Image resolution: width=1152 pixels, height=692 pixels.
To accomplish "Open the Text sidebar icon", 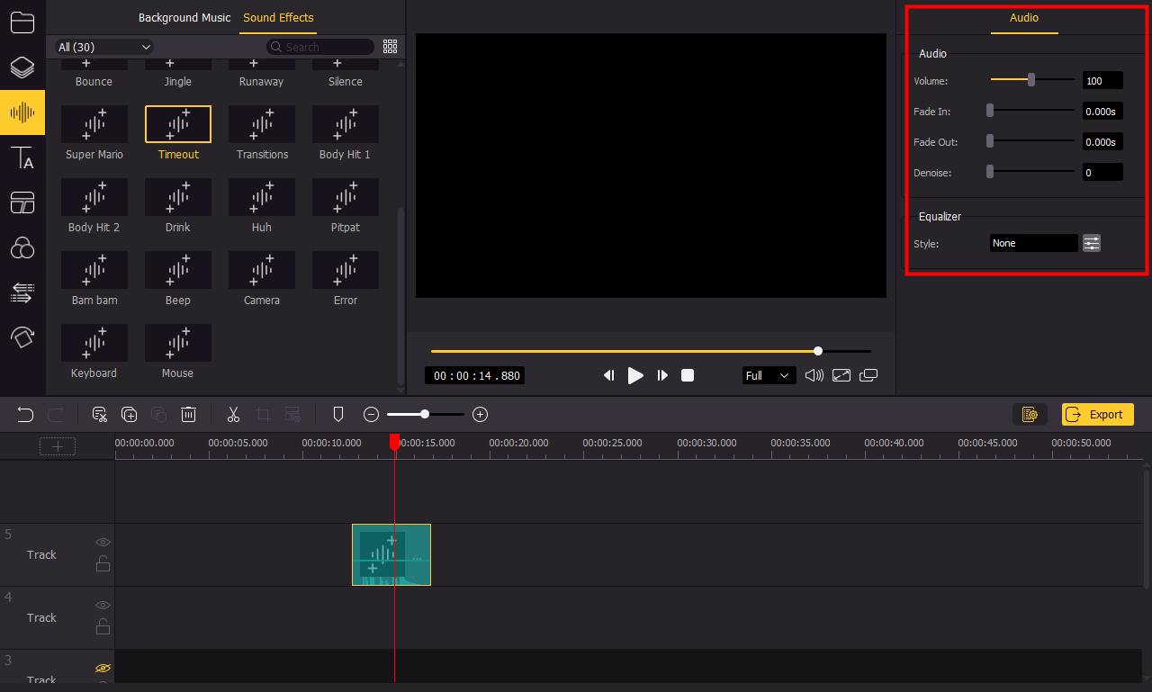I will (22, 157).
